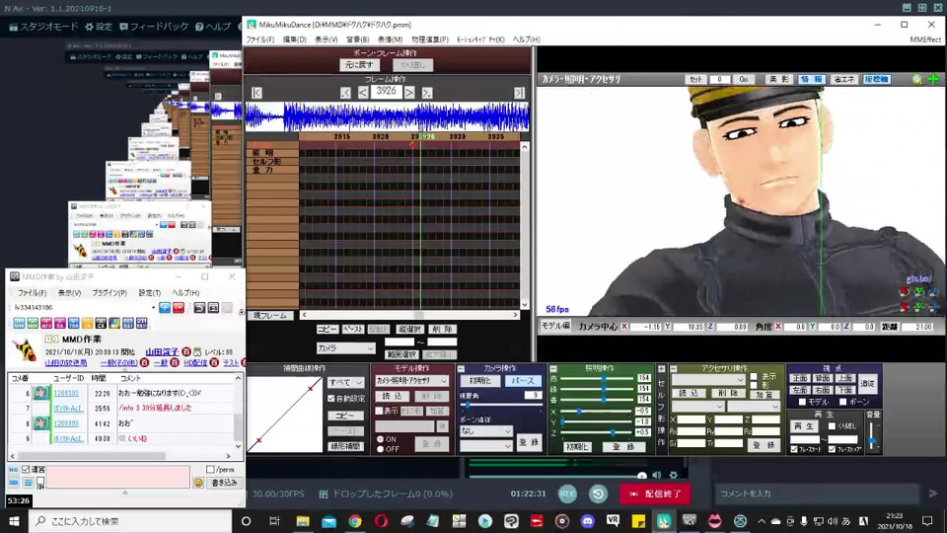Image resolution: width=947 pixels, height=533 pixels.
Task: Open the accessory selection dropdown
Action: click(x=708, y=379)
